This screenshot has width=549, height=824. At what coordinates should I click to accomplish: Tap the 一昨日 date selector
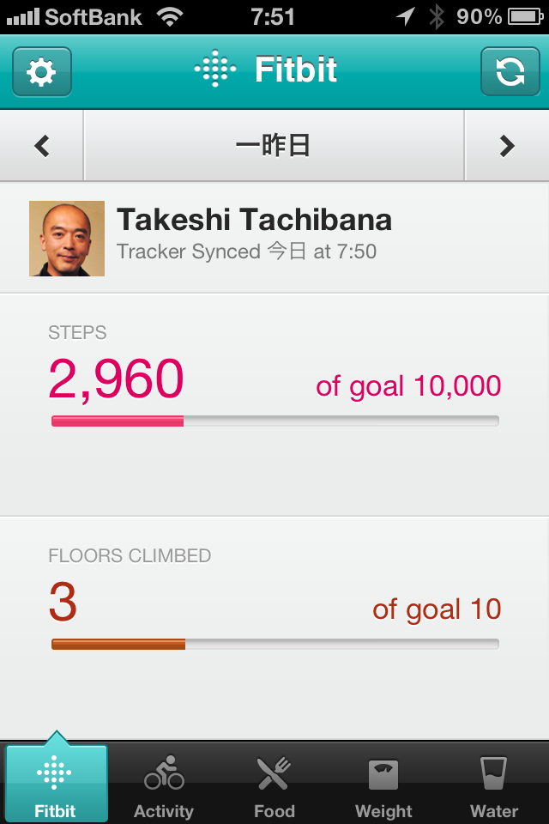pos(273,147)
